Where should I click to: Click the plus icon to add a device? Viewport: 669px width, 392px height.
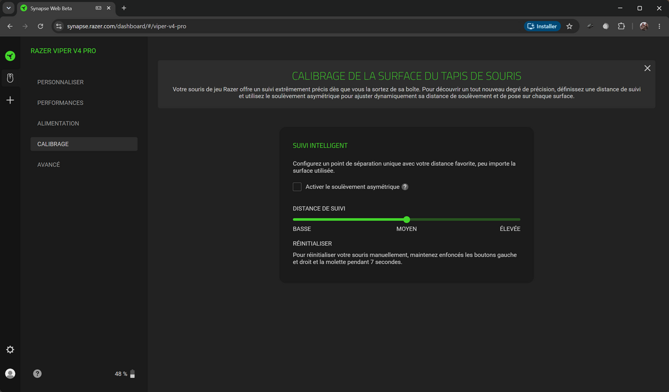10,100
